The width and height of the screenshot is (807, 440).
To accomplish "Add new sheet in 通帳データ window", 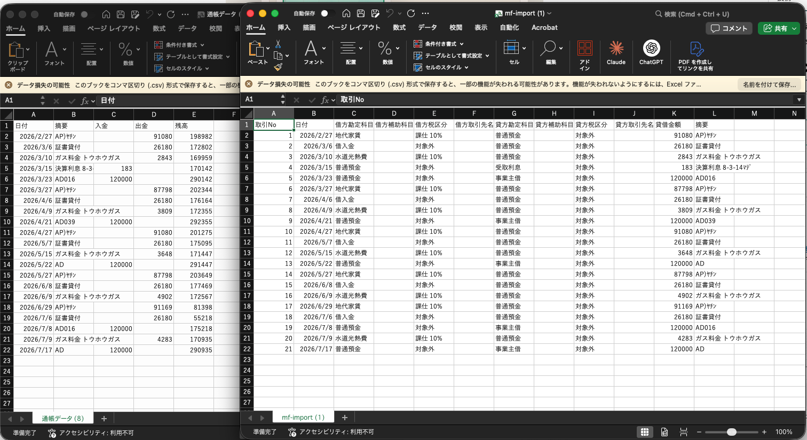I will click(104, 419).
